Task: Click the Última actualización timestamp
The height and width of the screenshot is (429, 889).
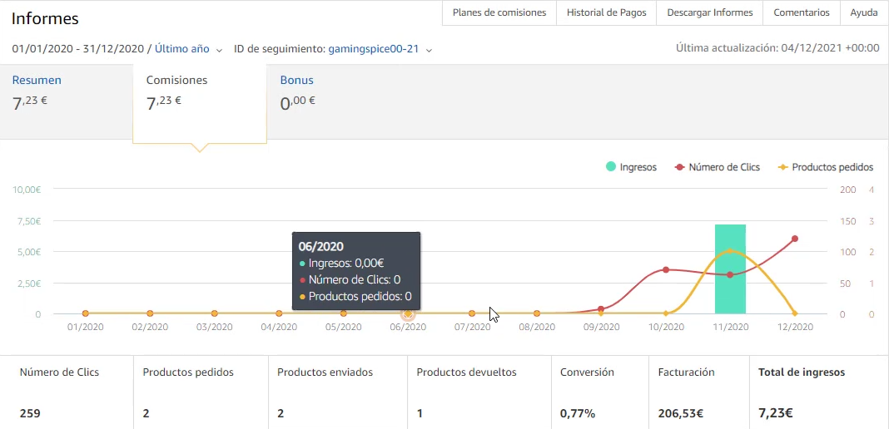Action: (x=777, y=49)
